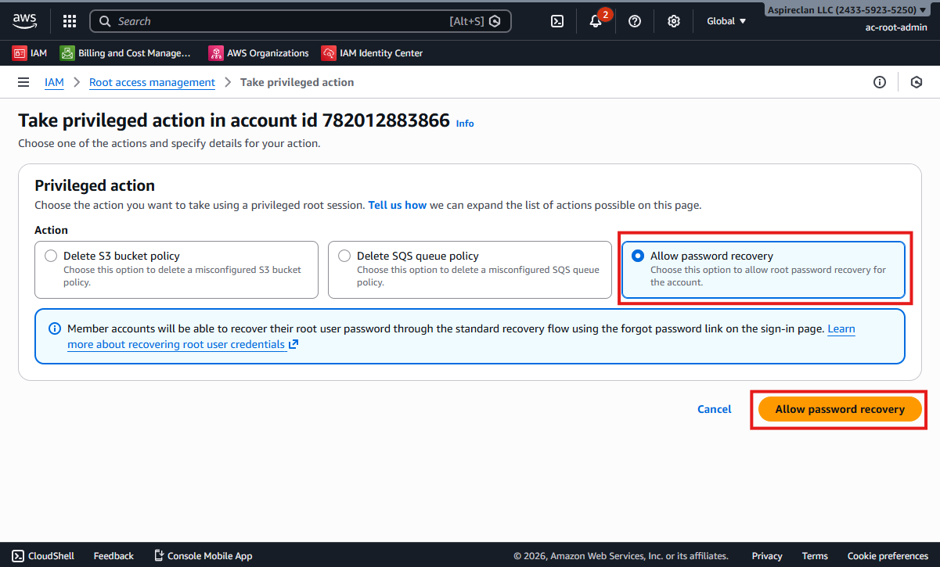Click the info icon in the blue alert
Viewport: 940px width, 567px height.
click(x=55, y=328)
